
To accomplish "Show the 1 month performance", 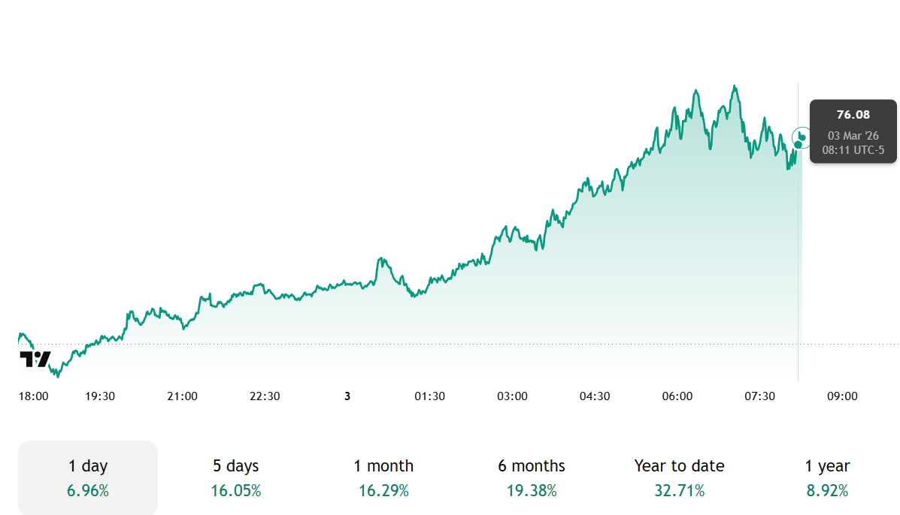I will point(383,477).
